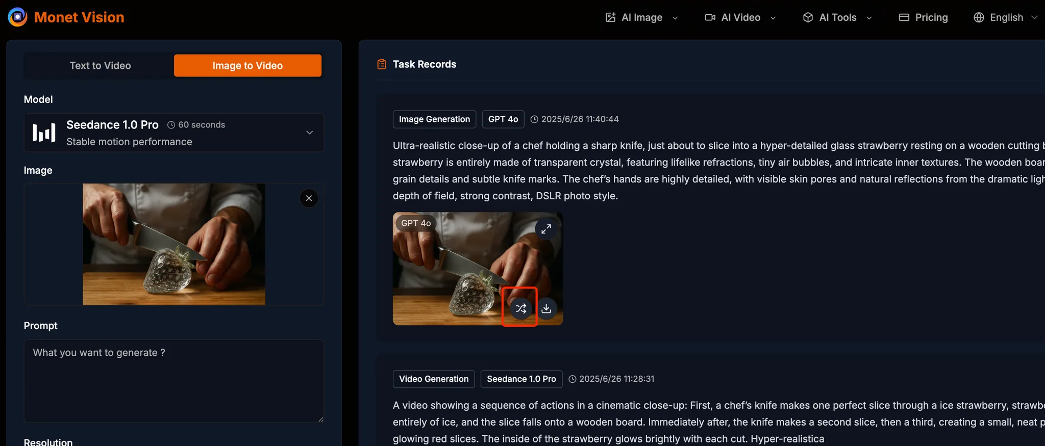
Task: Focus the prompt text area
Action: coord(173,381)
